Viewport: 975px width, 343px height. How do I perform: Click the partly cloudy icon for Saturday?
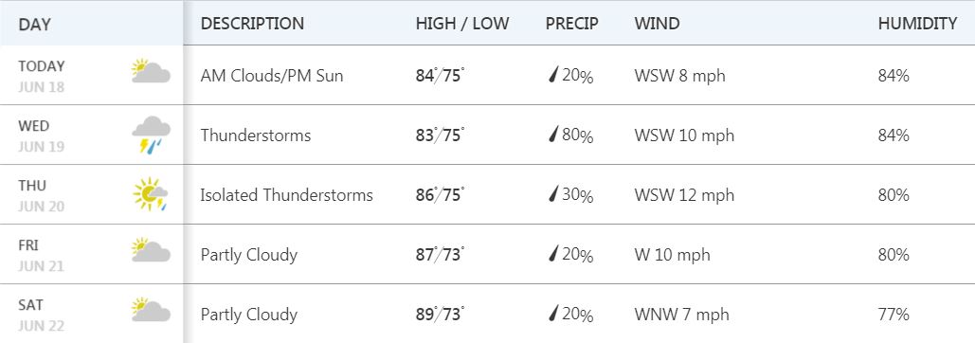tap(151, 310)
